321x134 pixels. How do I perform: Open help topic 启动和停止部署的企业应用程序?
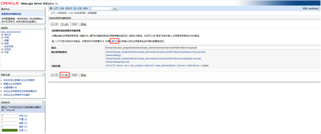(19, 80)
